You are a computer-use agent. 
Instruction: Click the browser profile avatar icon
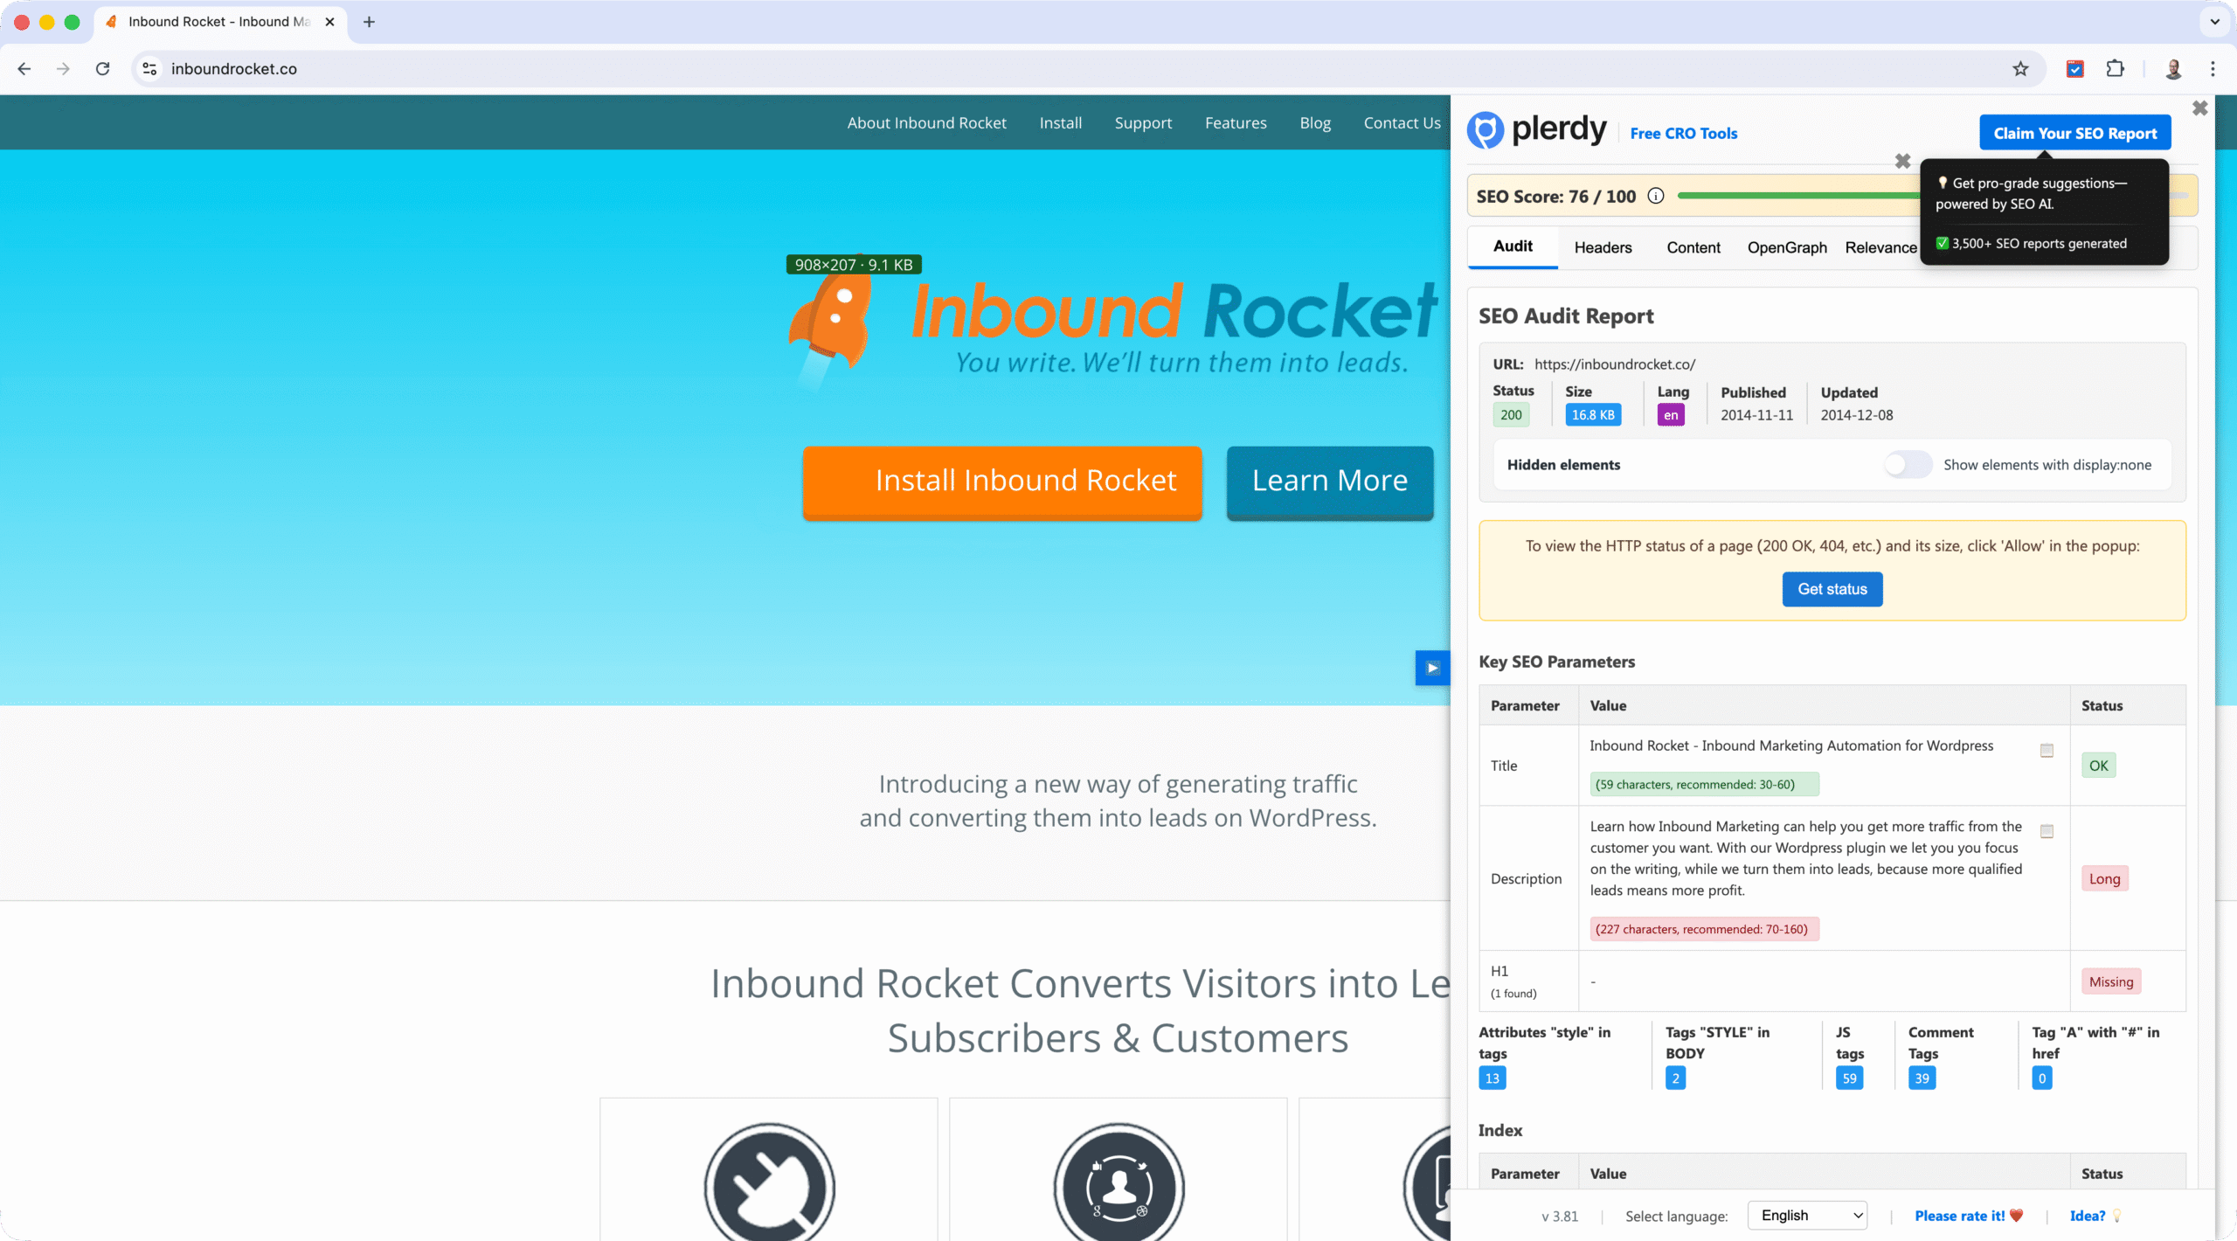coord(2173,68)
